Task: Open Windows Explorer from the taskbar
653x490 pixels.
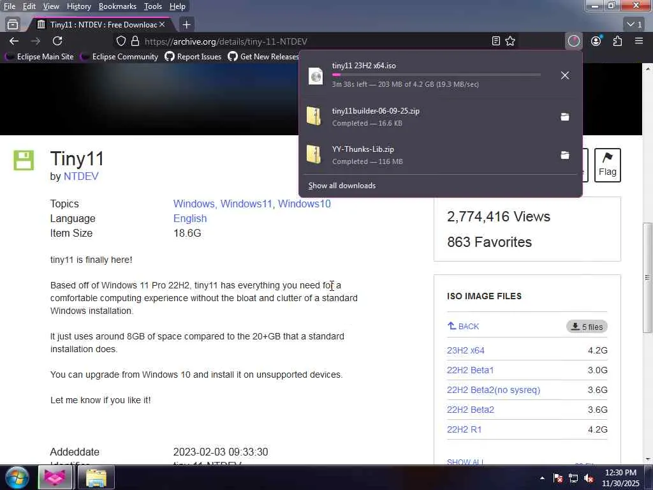Action: click(96, 477)
